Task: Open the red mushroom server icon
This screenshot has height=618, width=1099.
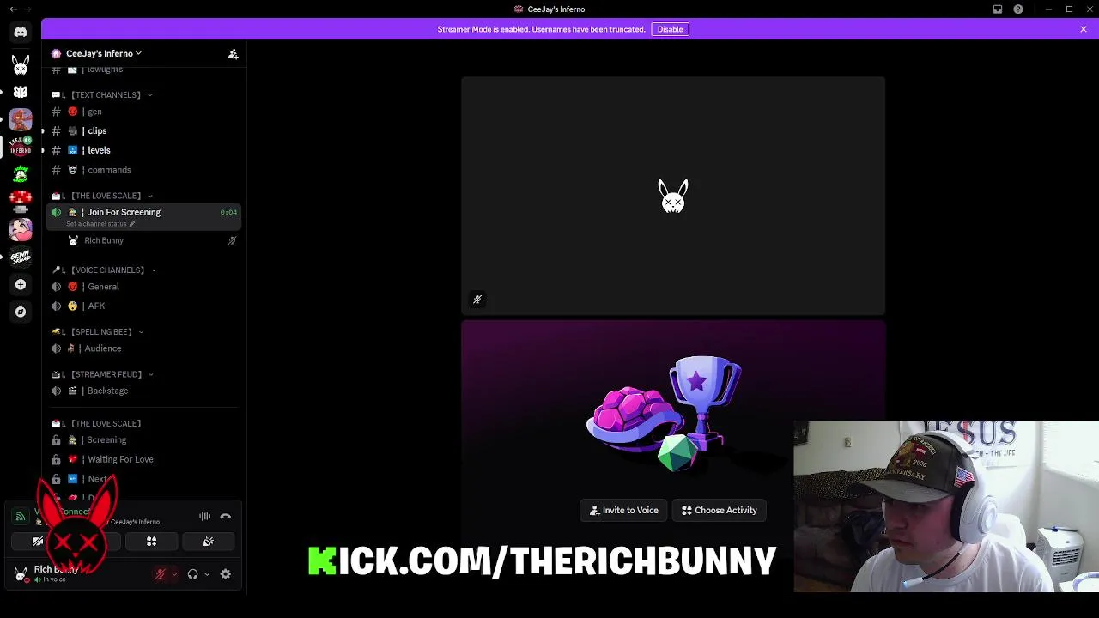Action: 21,202
